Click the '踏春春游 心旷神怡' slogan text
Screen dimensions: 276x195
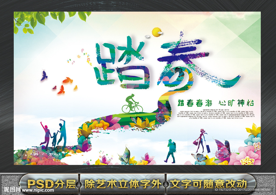click(x=216, y=103)
